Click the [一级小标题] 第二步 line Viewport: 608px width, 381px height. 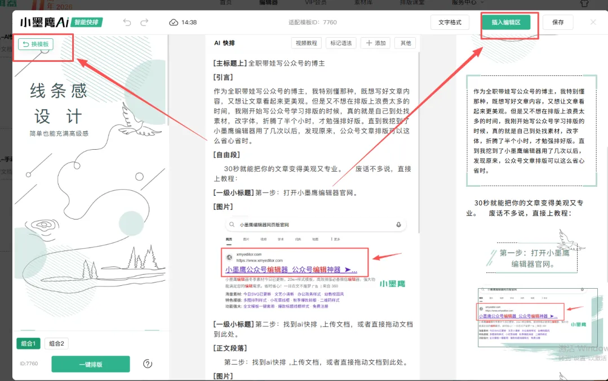click(313, 329)
